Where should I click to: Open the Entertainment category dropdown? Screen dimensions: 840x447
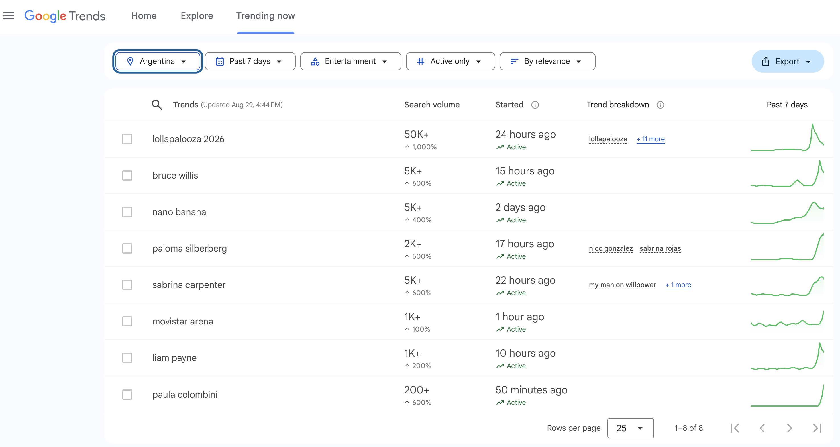point(350,61)
